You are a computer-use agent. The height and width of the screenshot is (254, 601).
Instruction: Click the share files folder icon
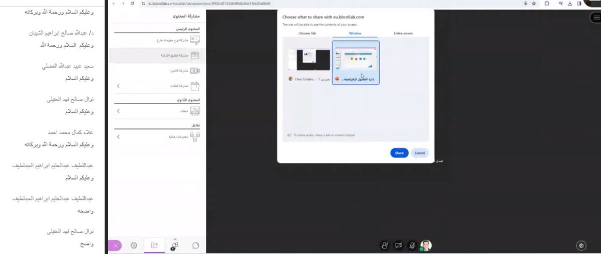(x=195, y=86)
